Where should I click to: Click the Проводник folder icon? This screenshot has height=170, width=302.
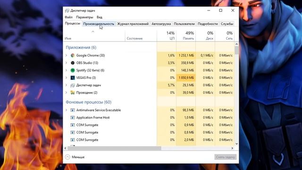click(x=73, y=93)
